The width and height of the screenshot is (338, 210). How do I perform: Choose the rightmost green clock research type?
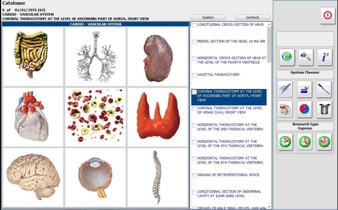click(x=324, y=142)
